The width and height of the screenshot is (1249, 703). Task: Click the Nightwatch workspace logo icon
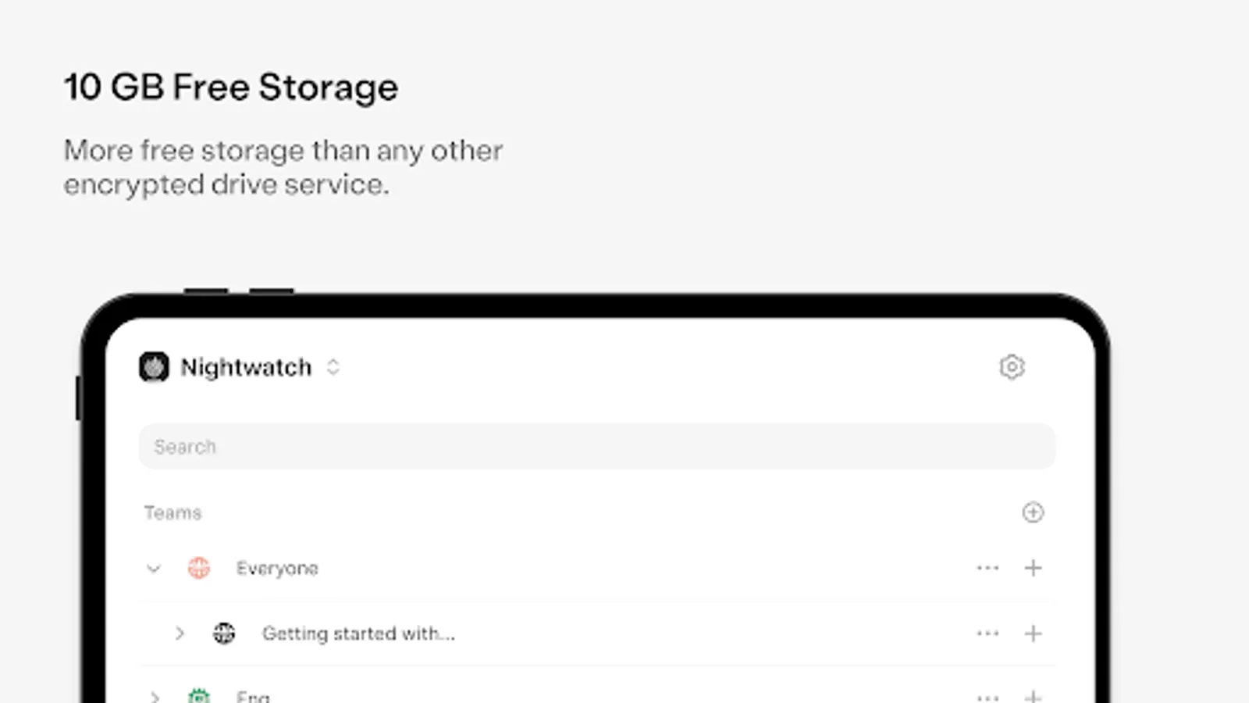pos(154,367)
